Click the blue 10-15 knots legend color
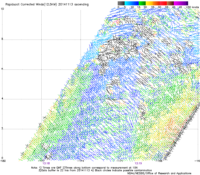This screenshot has width=200, height=175. 135,3
